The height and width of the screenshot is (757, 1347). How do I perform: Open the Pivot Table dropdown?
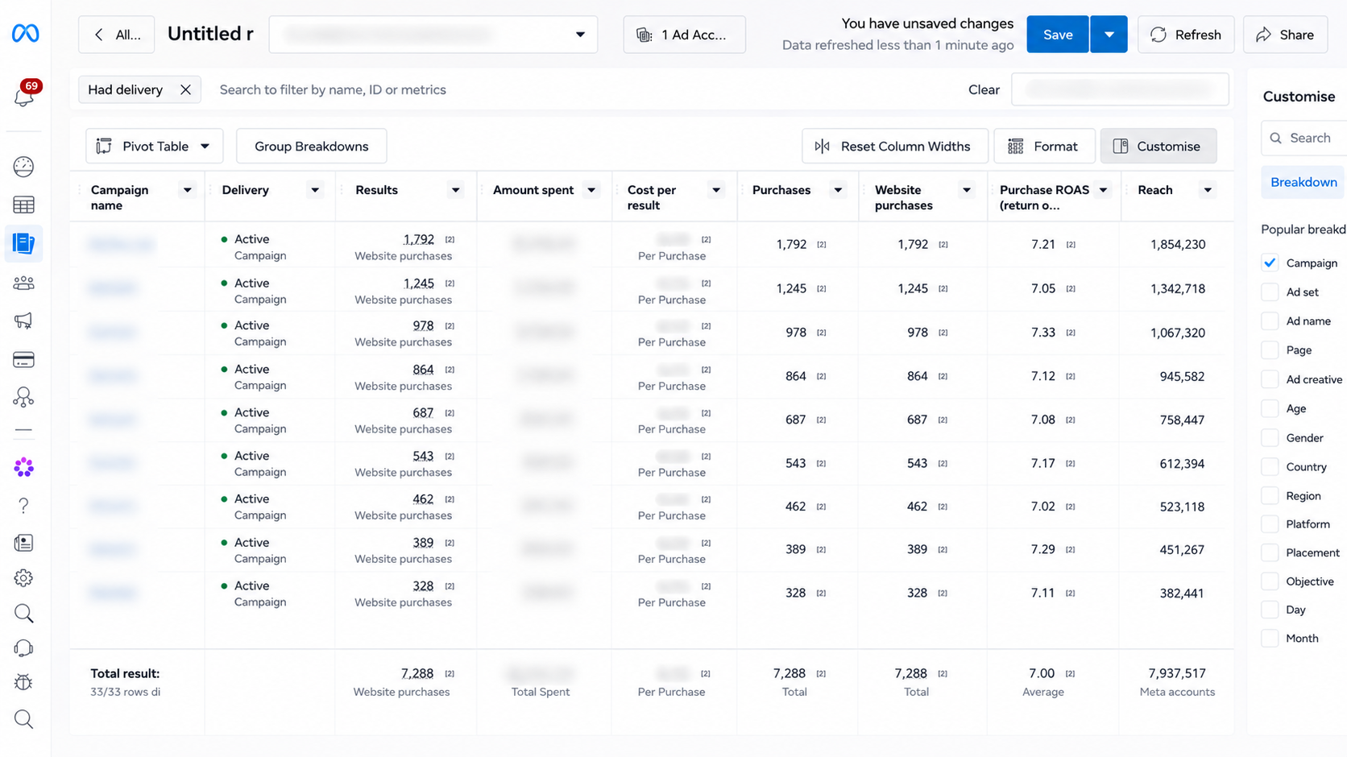pyautogui.click(x=154, y=146)
